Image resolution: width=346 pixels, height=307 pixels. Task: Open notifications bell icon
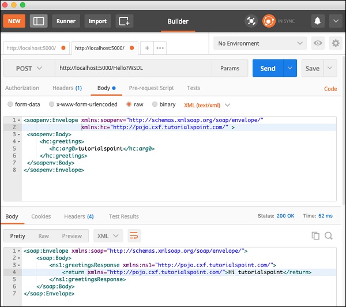317,21
